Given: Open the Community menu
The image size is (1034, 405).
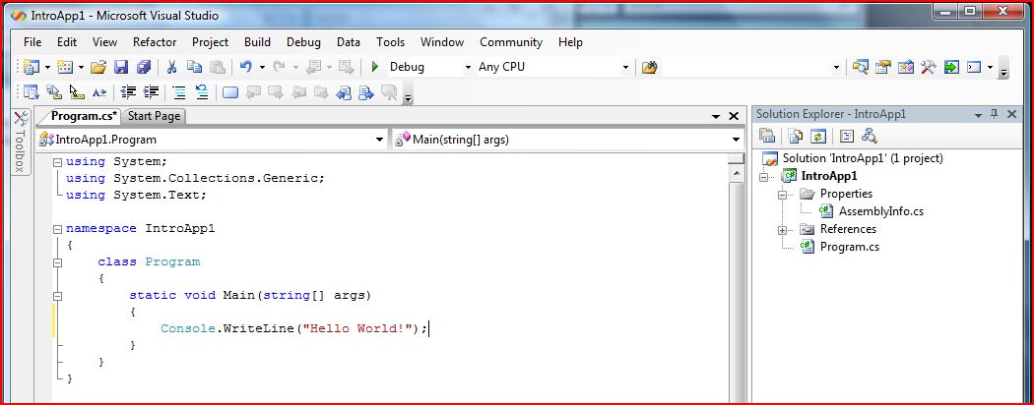Looking at the screenshot, I should [511, 42].
